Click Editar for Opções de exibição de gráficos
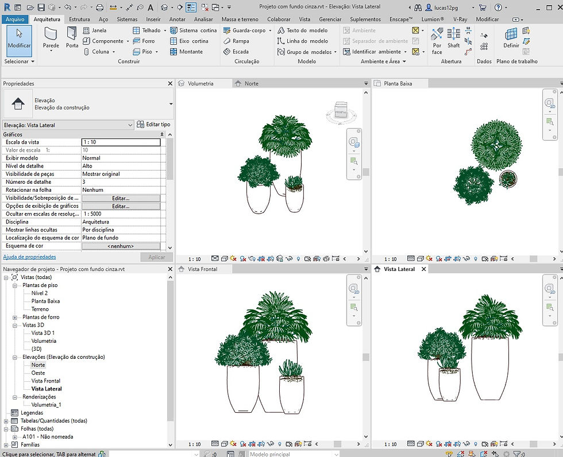This screenshot has height=457, width=563. pyautogui.click(x=121, y=206)
